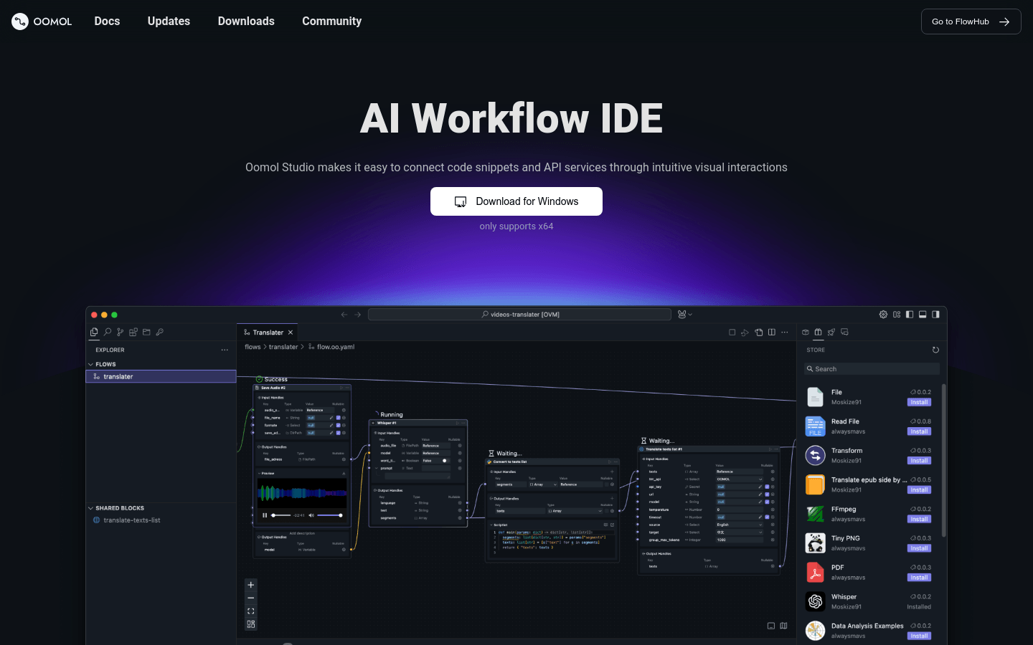Uncheck the file_name nullable checkbox in Save Audio
The height and width of the screenshot is (645, 1033).
coord(338,418)
